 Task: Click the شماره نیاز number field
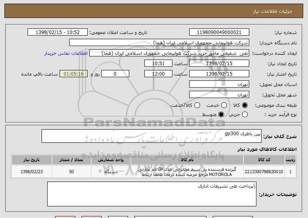click(x=219, y=32)
